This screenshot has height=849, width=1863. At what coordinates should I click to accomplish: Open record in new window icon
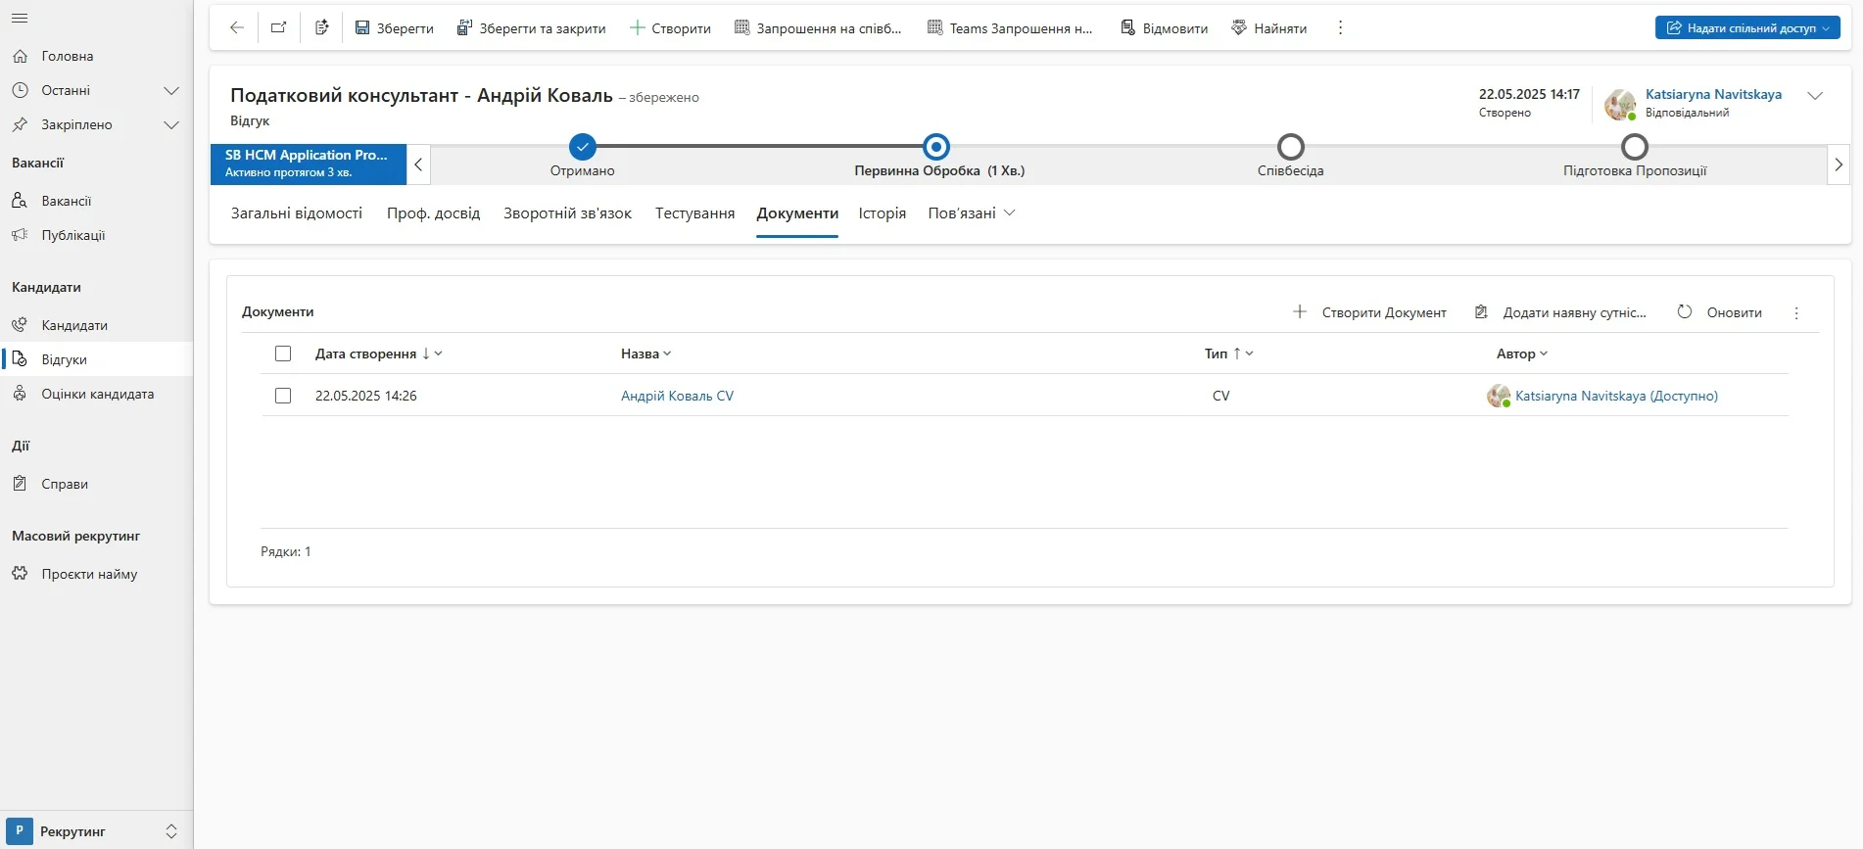point(279,27)
